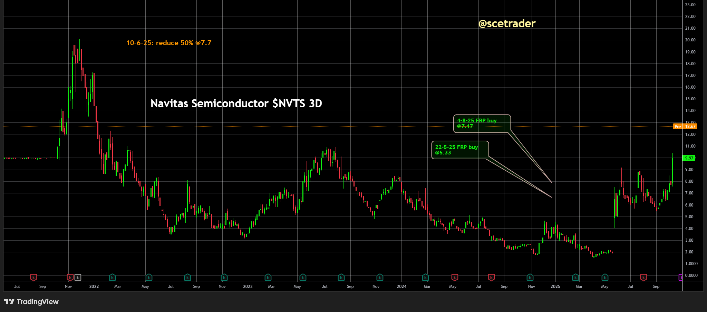Click the red earnings marker after Jul 2025
This screenshot has height=312, width=707.
[x=643, y=277]
